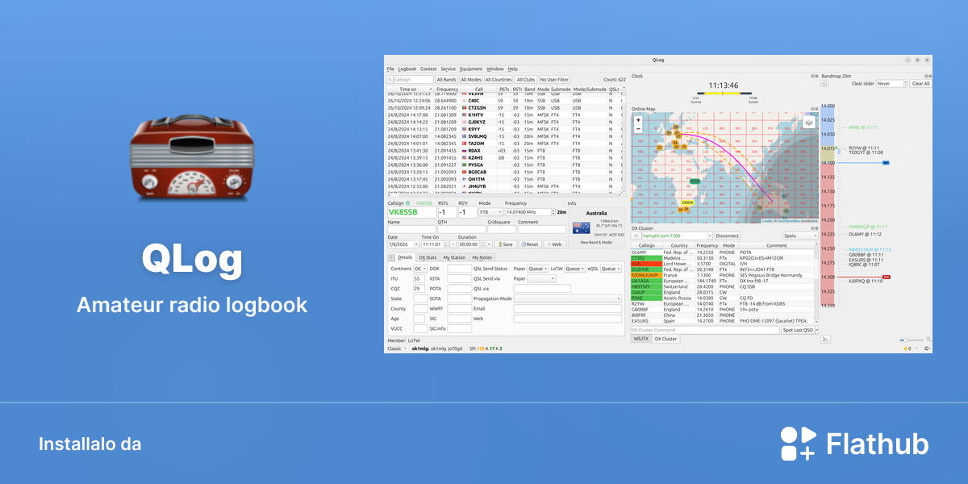The image size is (968, 484).
Task: Click the Frequency spinner arrows
Action: coord(553,212)
